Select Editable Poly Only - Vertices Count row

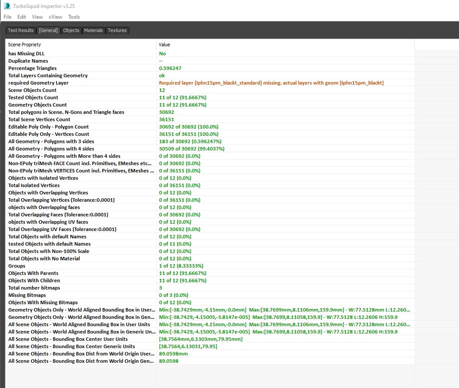click(210, 134)
